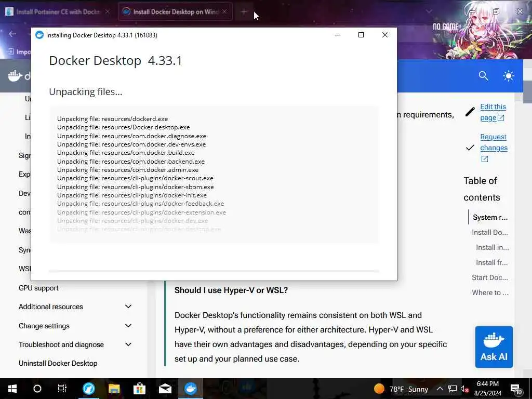
Task: Open Uninstall Docker Desktop in sidebar
Action: pyautogui.click(x=58, y=363)
